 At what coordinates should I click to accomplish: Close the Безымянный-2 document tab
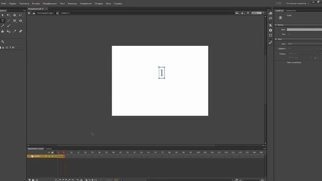46,9
